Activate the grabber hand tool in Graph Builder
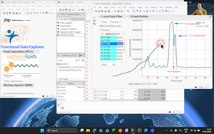This screenshot has width=214, height=134. (144, 11)
